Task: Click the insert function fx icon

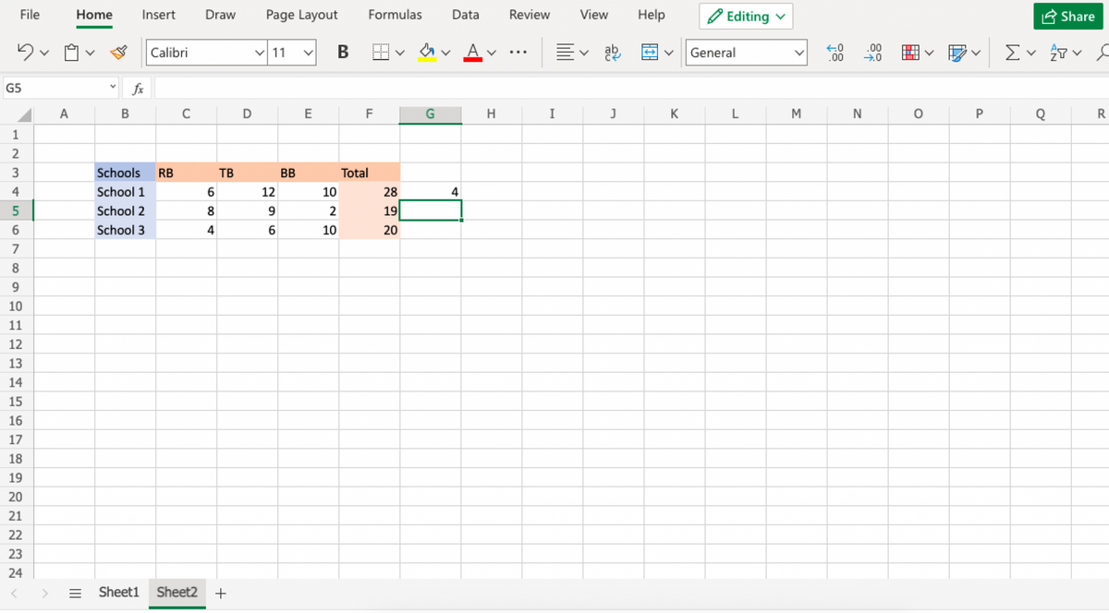Action: pyautogui.click(x=137, y=89)
